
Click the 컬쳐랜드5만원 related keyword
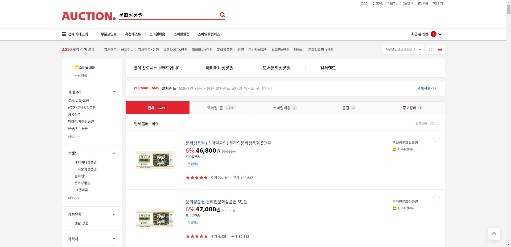pos(148,50)
